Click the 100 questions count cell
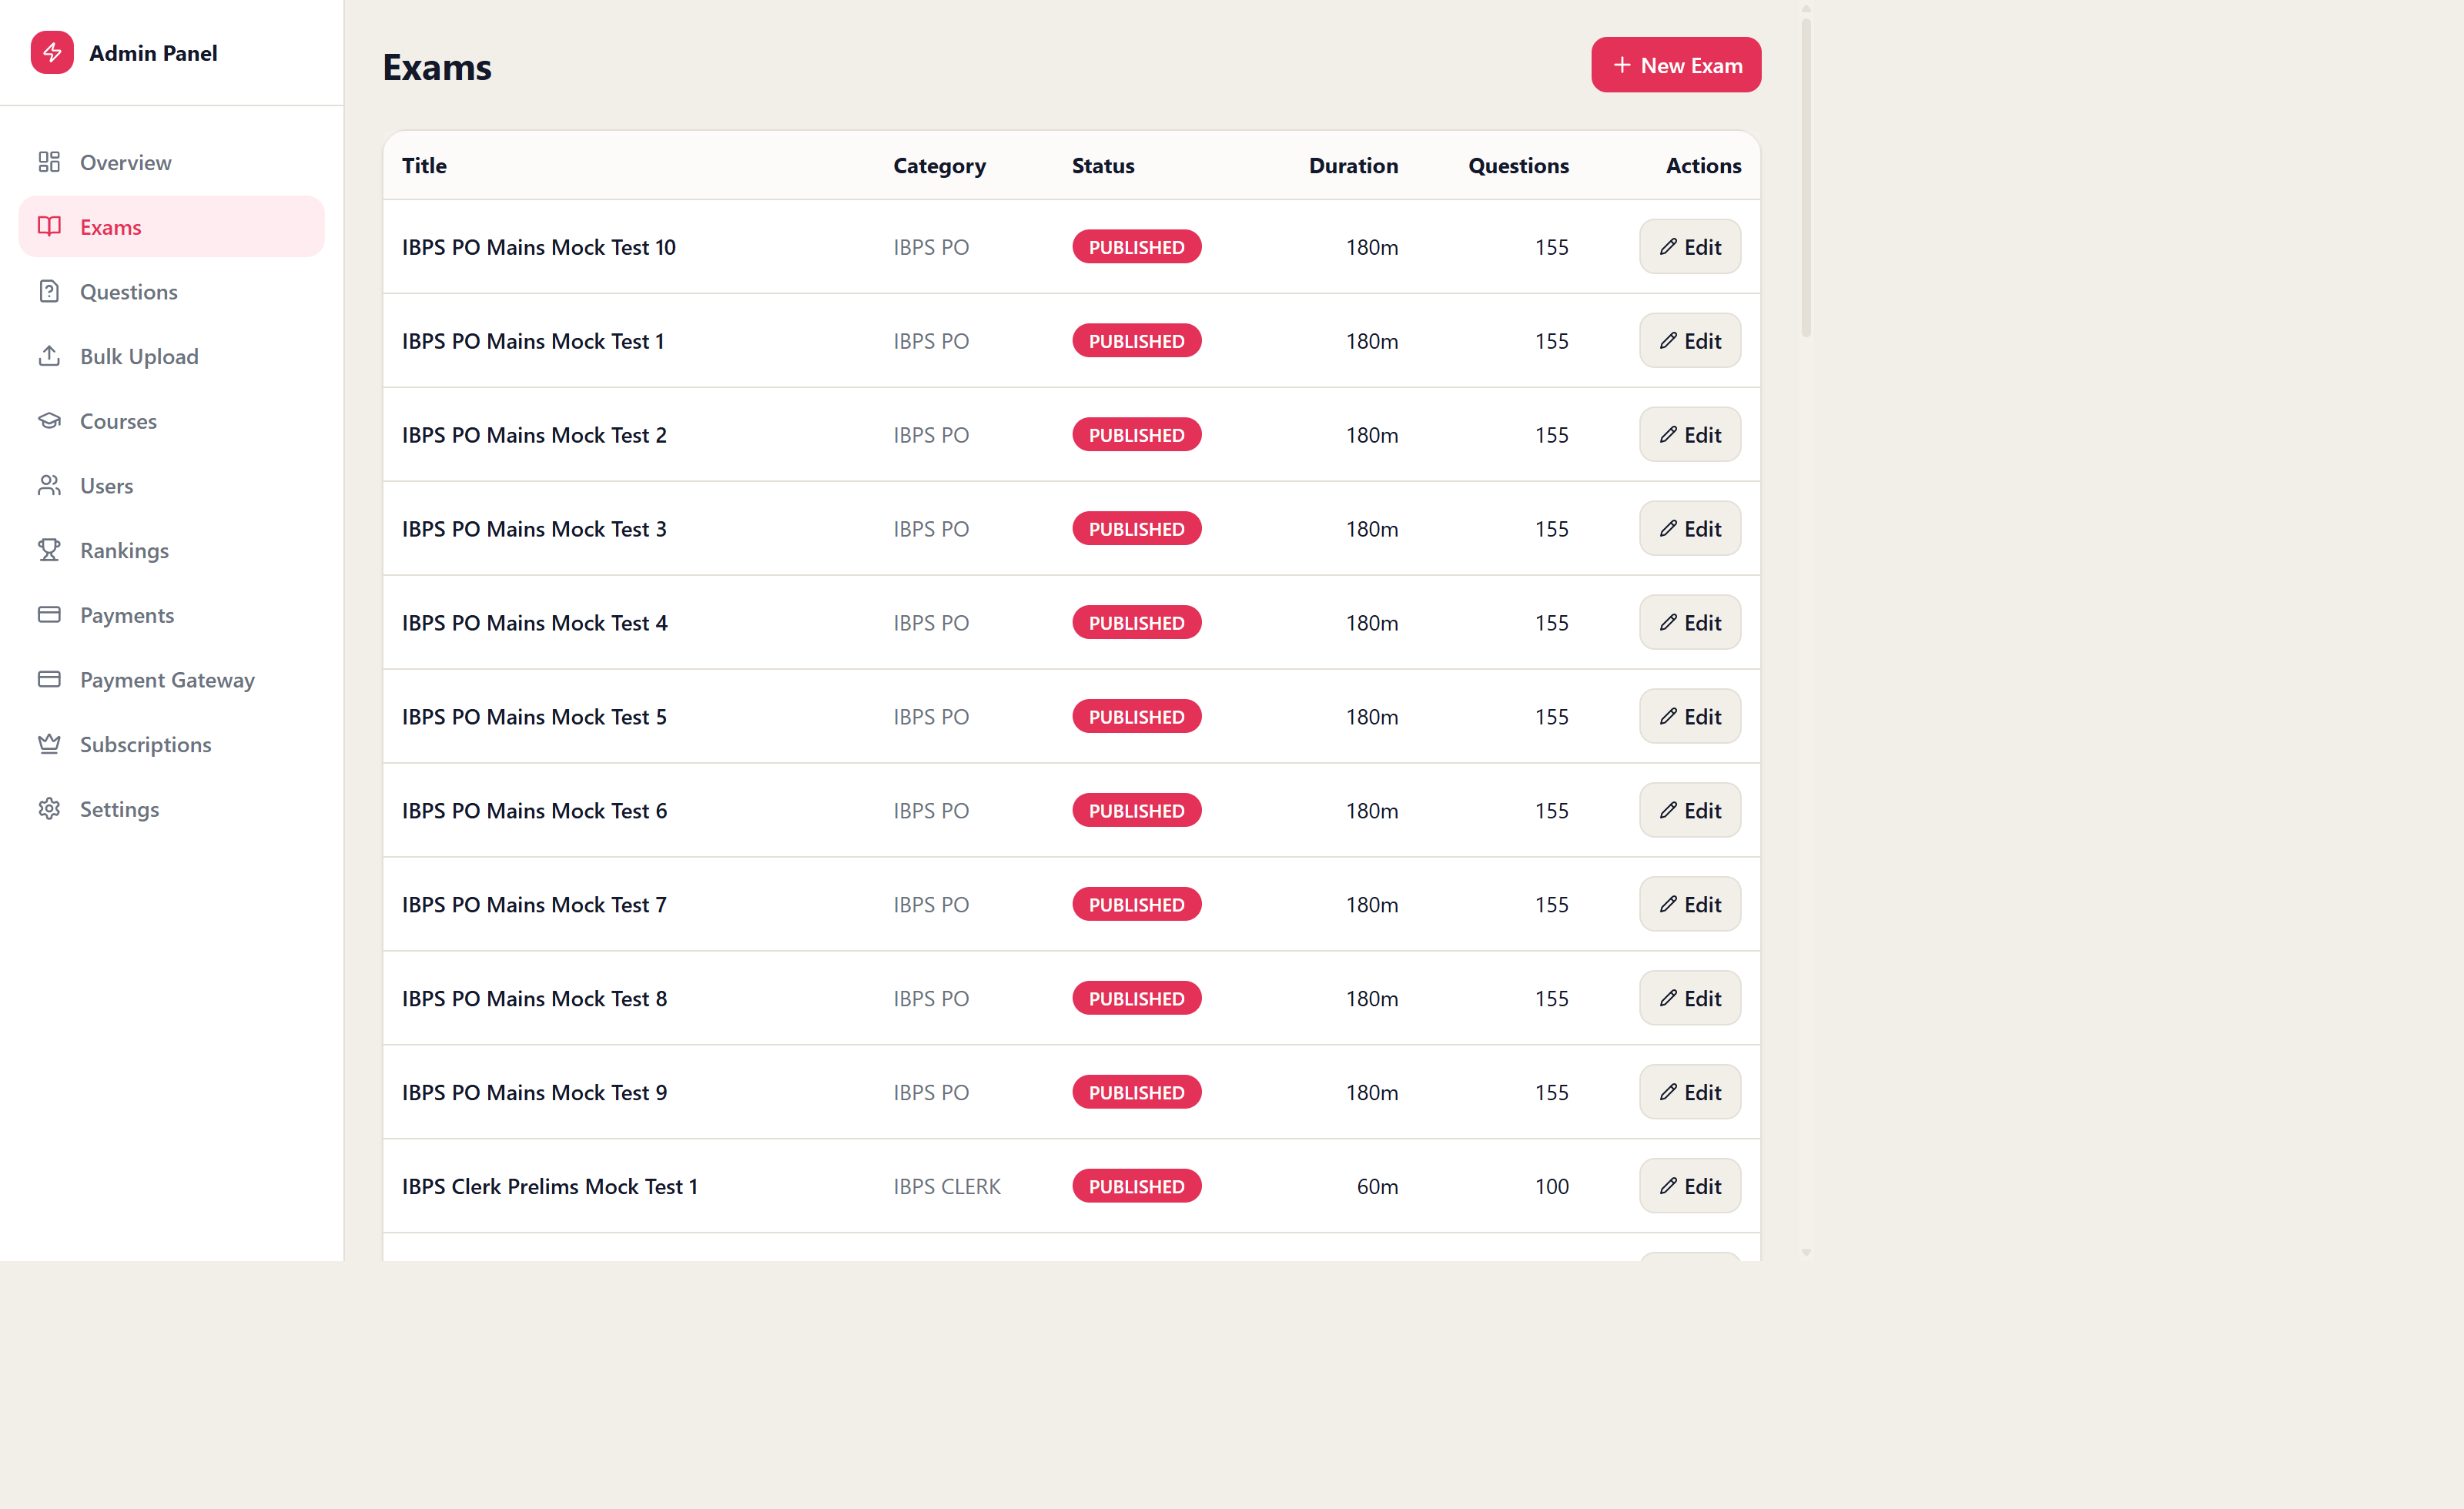This screenshot has height=1509, width=2464. point(1551,1187)
